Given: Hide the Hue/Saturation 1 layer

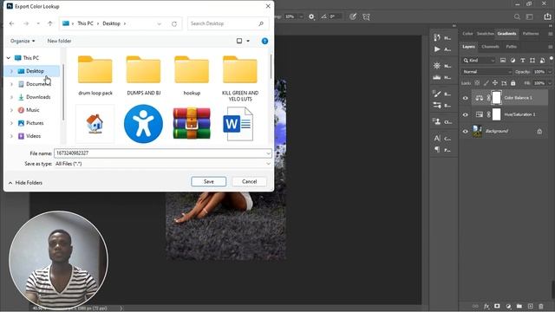Looking at the screenshot, I should click(466, 114).
